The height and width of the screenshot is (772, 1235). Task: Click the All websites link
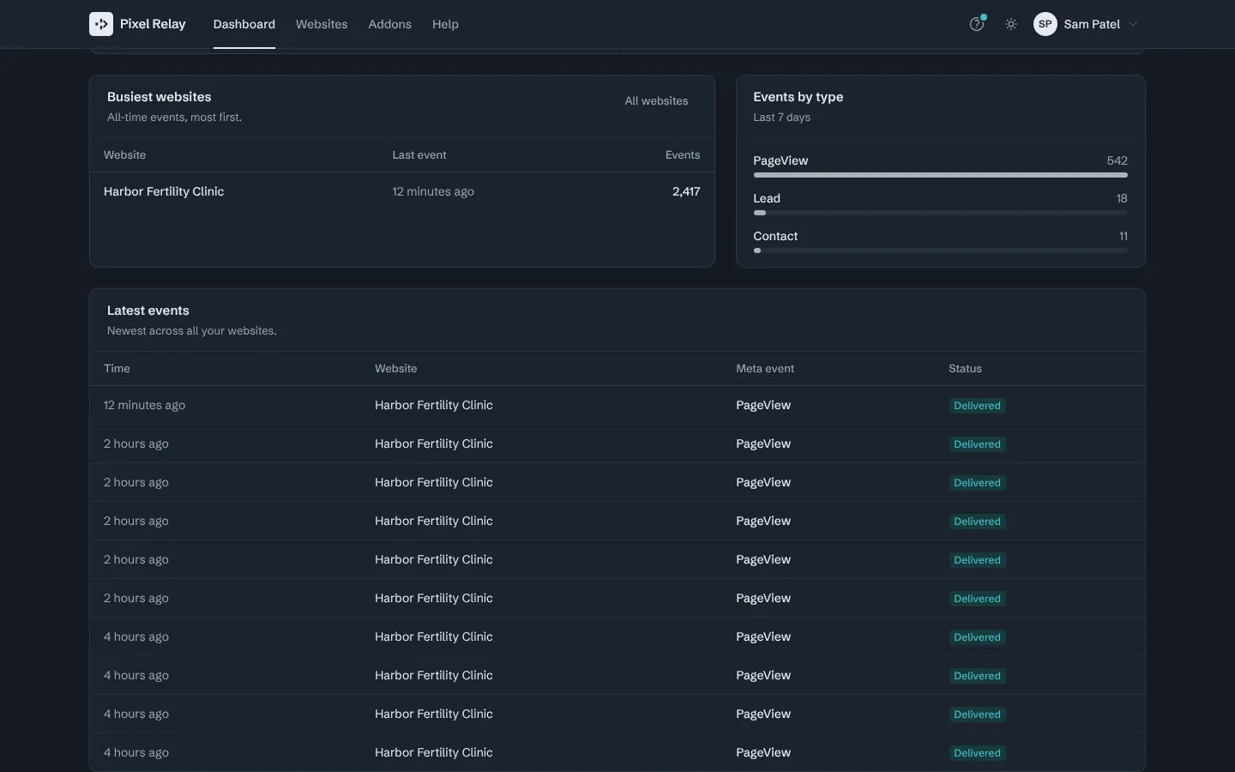[x=656, y=101]
